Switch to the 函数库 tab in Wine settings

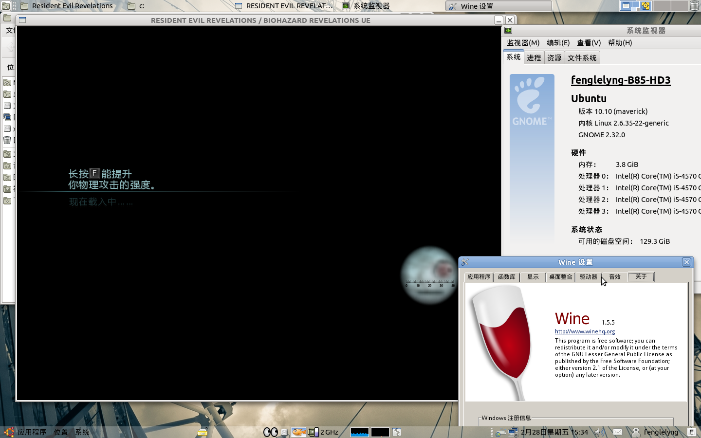pos(507,277)
